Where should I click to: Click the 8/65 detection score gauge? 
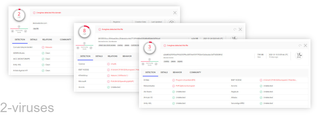click(85, 32)
